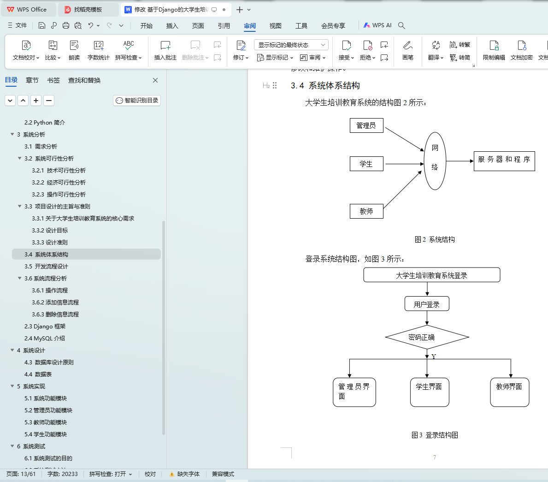Image resolution: width=548 pixels, height=482 pixels.
Task: Switch to 找稻壳模板 tab
Action: click(x=88, y=9)
